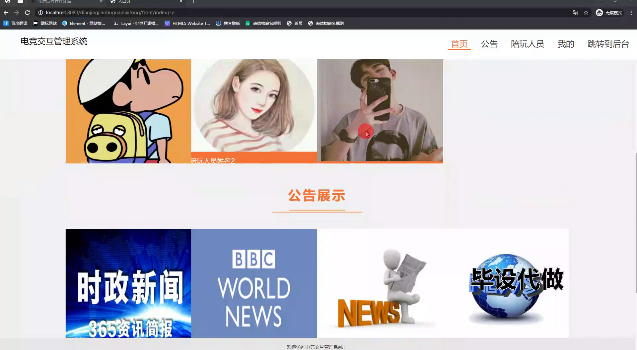Close the 电竞交互管理系统 browser tab

click(x=101, y=2)
